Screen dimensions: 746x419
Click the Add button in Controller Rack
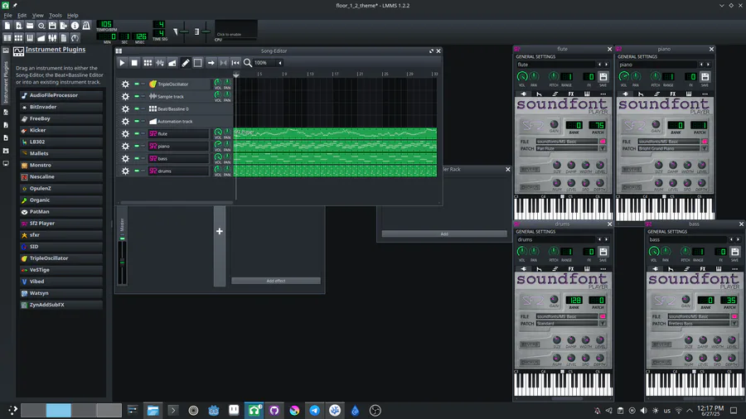(444, 234)
